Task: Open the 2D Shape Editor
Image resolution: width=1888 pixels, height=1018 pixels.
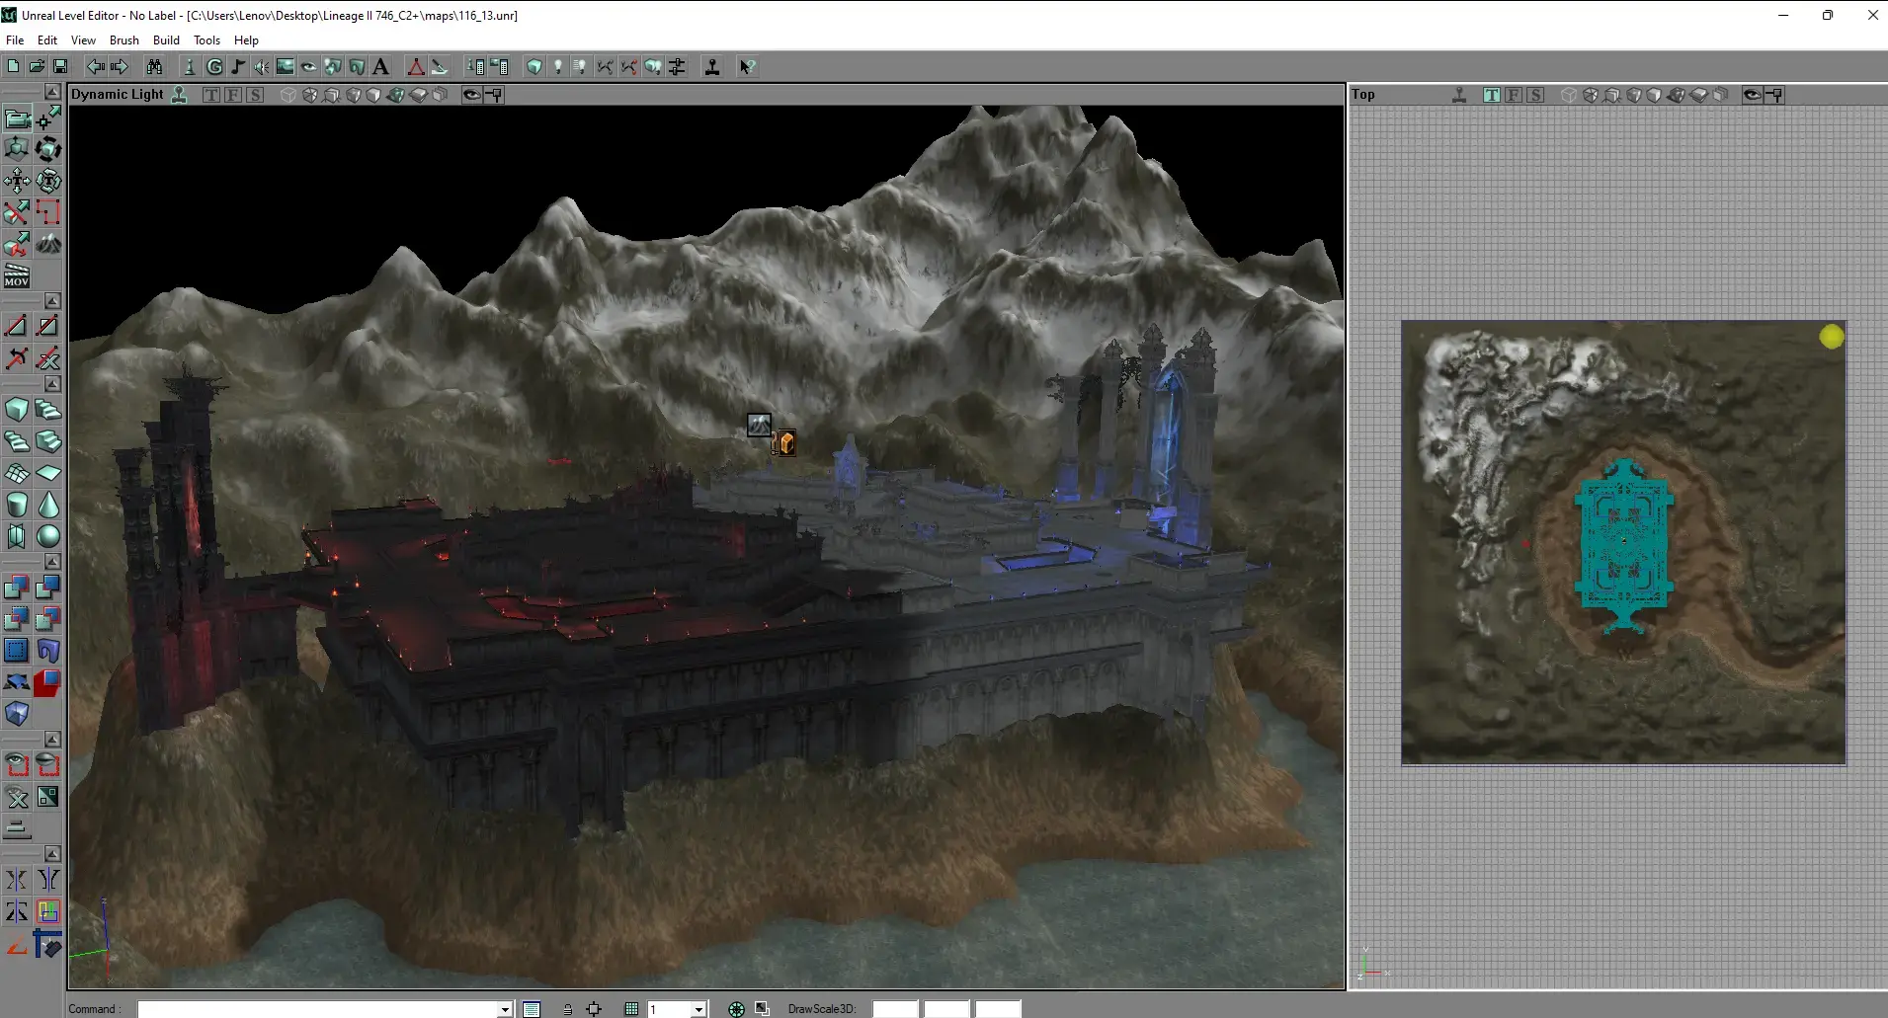Action: [416, 67]
